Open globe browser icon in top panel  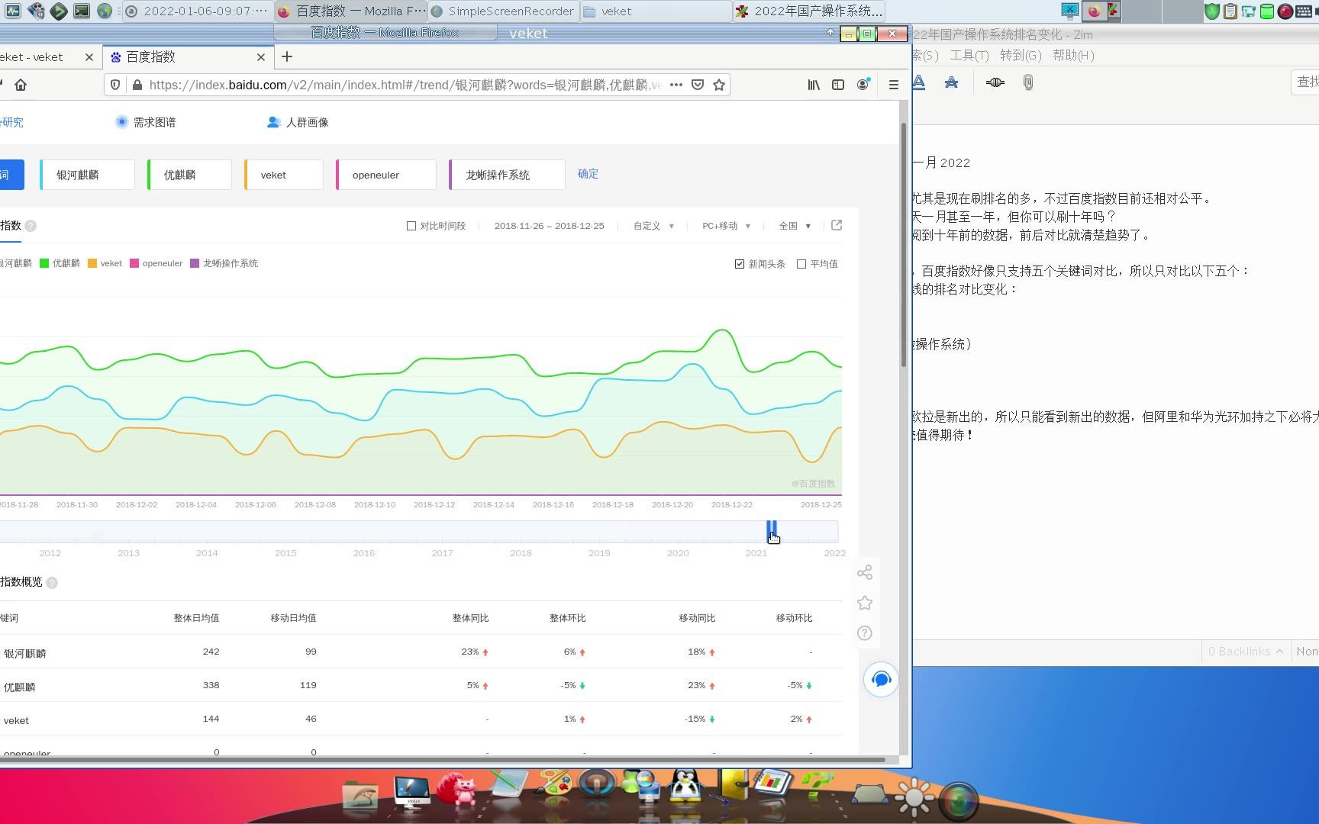[105, 11]
